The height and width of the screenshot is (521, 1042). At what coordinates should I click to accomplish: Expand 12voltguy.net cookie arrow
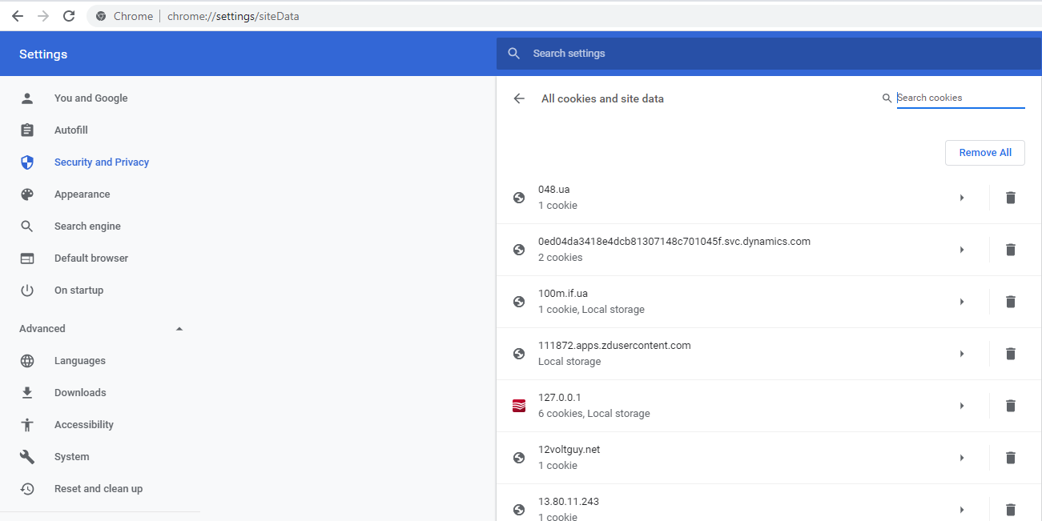[962, 458]
